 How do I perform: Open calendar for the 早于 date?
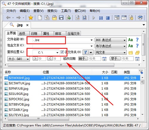[137, 59]
